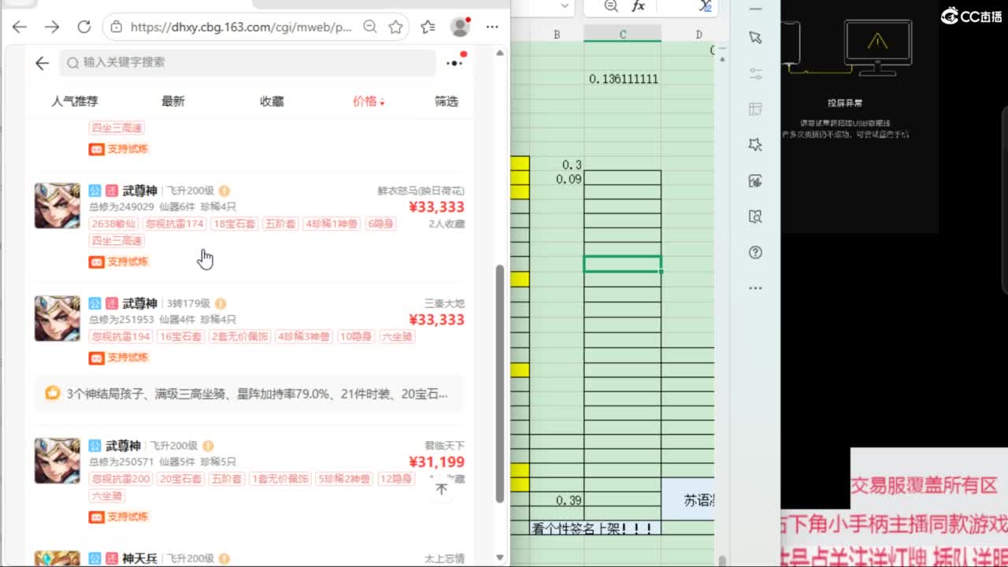Click the level info icon beside 3转179级

[x=221, y=303]
